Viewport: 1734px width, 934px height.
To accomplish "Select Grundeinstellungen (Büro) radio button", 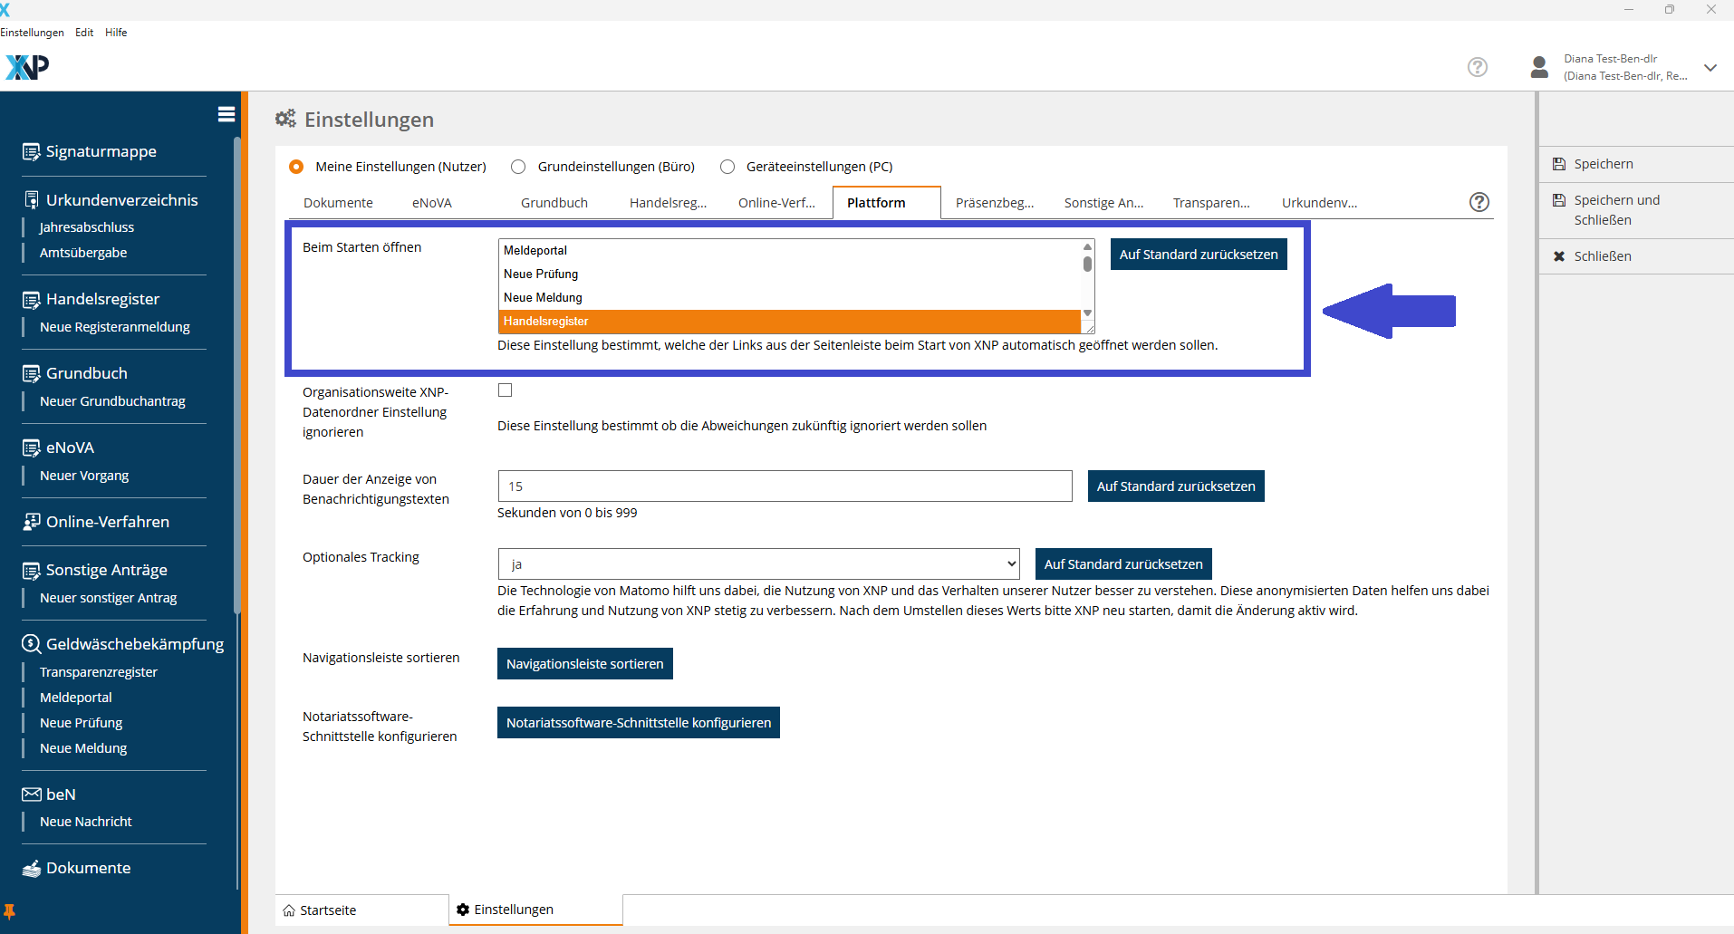I will 518,167.
